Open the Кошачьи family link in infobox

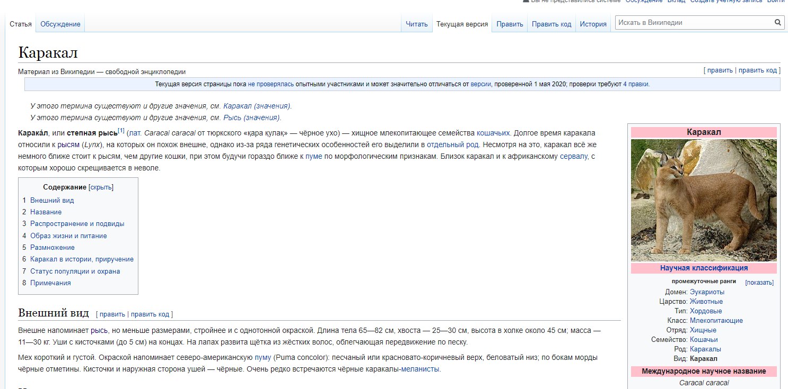(704, 340)
